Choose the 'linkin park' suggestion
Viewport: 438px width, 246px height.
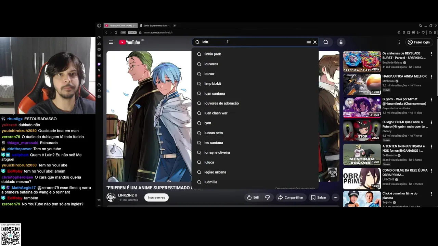tap(255, 54)
